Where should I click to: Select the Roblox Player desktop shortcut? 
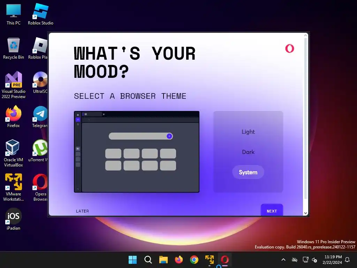click(39, 49)
